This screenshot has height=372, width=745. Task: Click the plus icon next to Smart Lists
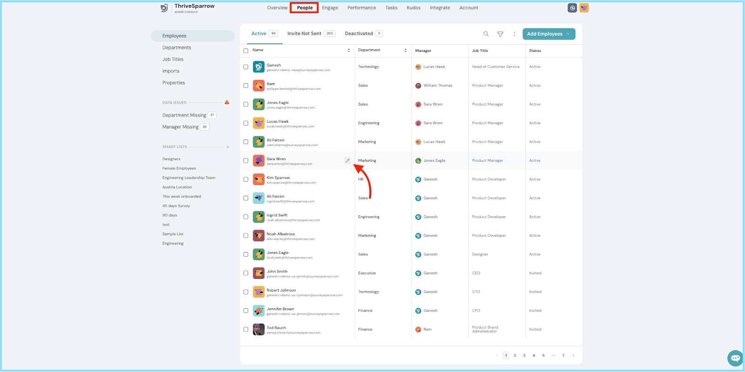(228, 147)
